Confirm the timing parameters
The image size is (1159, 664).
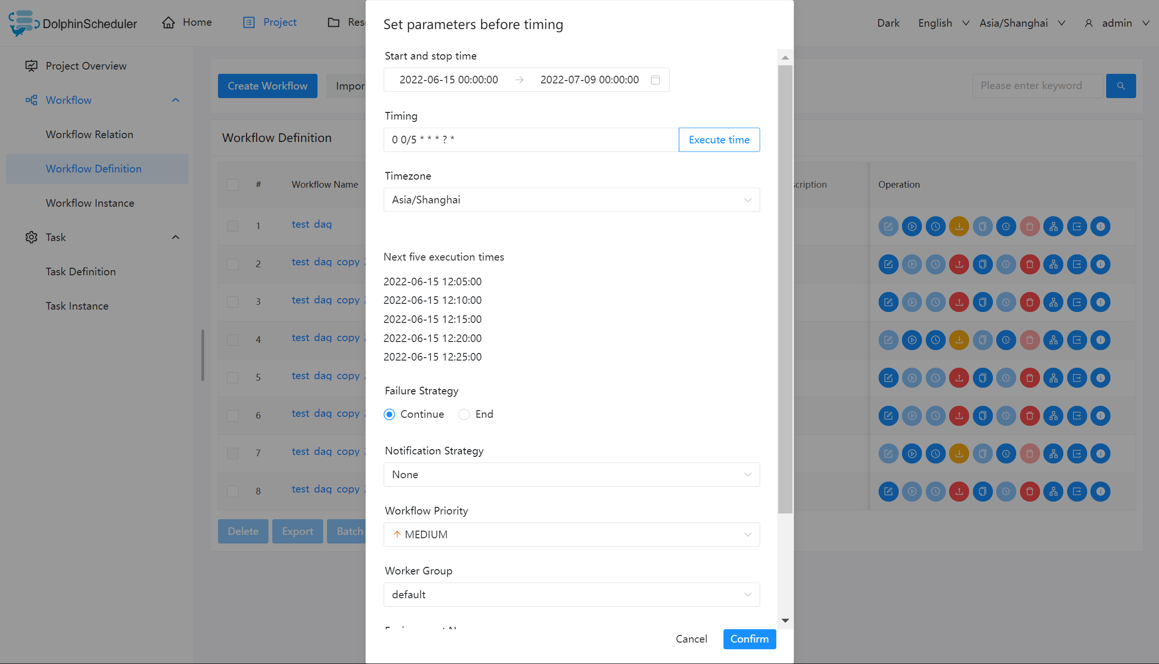point(749,639)
